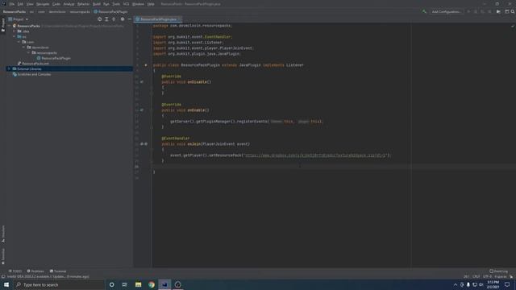Collapse the resourcepacks package node
Screen dimensions: 516x290
click(29, 52)
